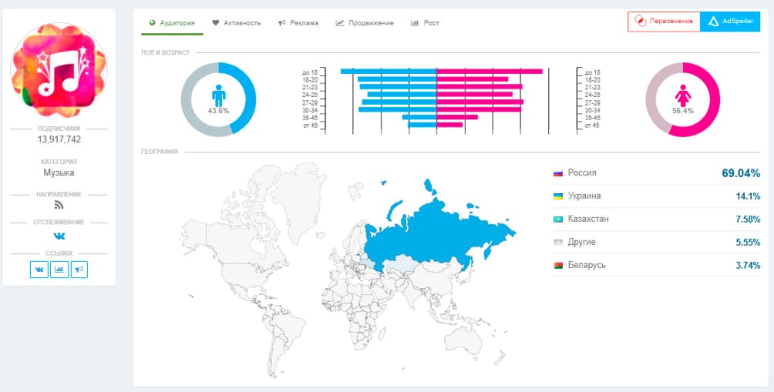Screen dimensions: 774x392
Task: Select the Беларусь row in geography list
Action: click(x=655, y=265)
